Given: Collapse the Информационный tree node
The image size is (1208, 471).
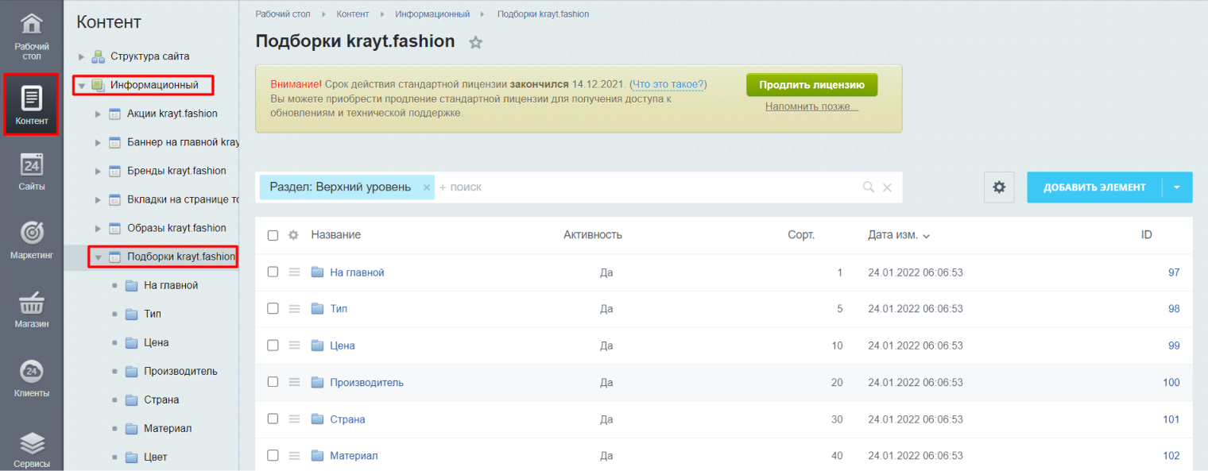Looking at the screenshot, I should tap(81, 85).
